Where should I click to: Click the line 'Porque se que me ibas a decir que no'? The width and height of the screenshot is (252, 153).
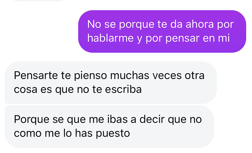pyautogui.click(x=108, y=119)
